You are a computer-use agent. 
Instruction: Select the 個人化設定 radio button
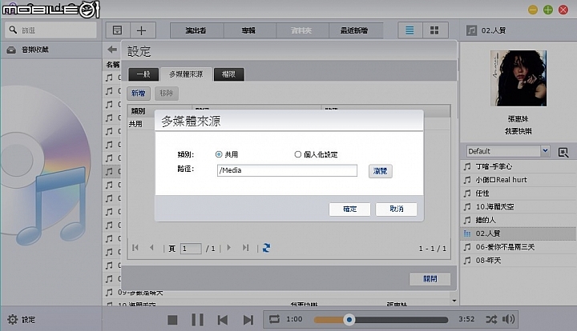(x=297, y=154)
